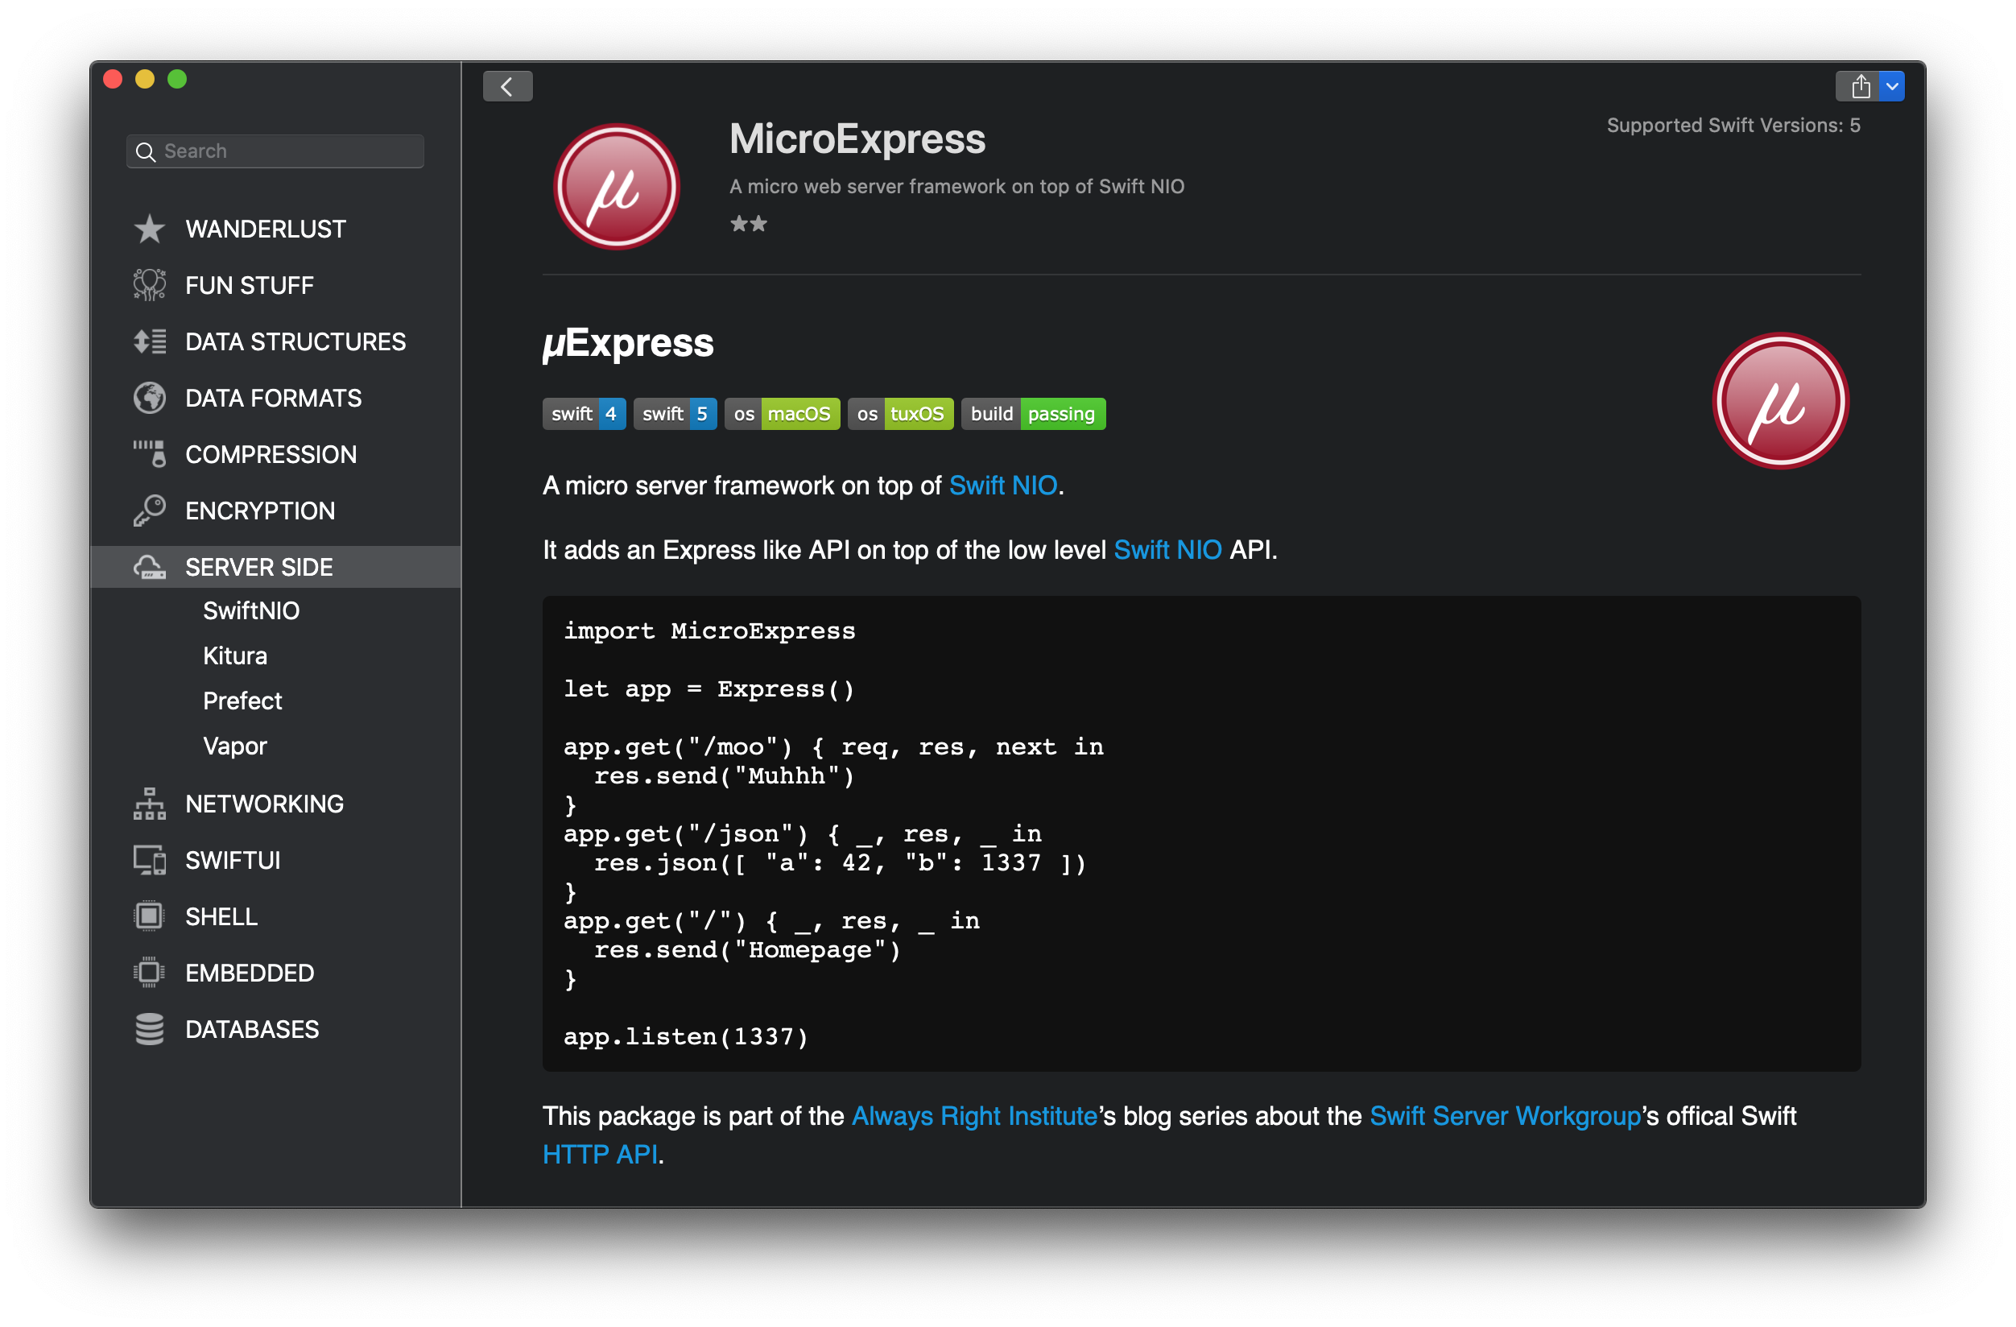Select the SwiftUI category
This screenshot has height=1327, width=2016.
[x=232, y=860]
